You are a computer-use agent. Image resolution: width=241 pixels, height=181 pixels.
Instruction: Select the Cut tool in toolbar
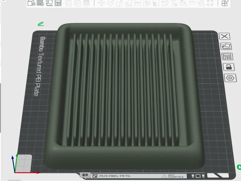pos(138,3)
